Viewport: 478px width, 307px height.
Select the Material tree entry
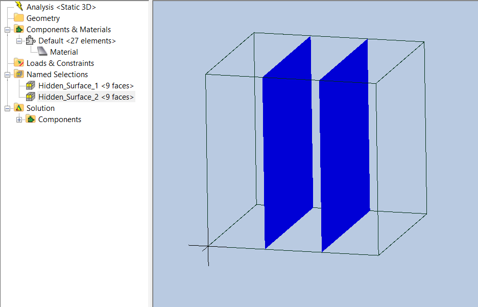click(64, 52)
